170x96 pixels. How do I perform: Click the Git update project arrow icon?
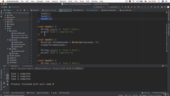pyautogui.click(x=142, y=7)
